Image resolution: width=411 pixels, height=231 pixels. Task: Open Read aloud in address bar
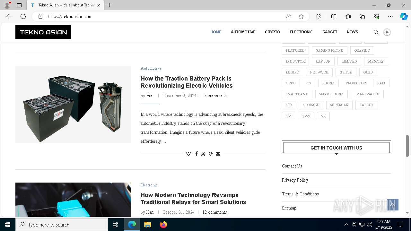pyautogui.click(x=288, y=16)
